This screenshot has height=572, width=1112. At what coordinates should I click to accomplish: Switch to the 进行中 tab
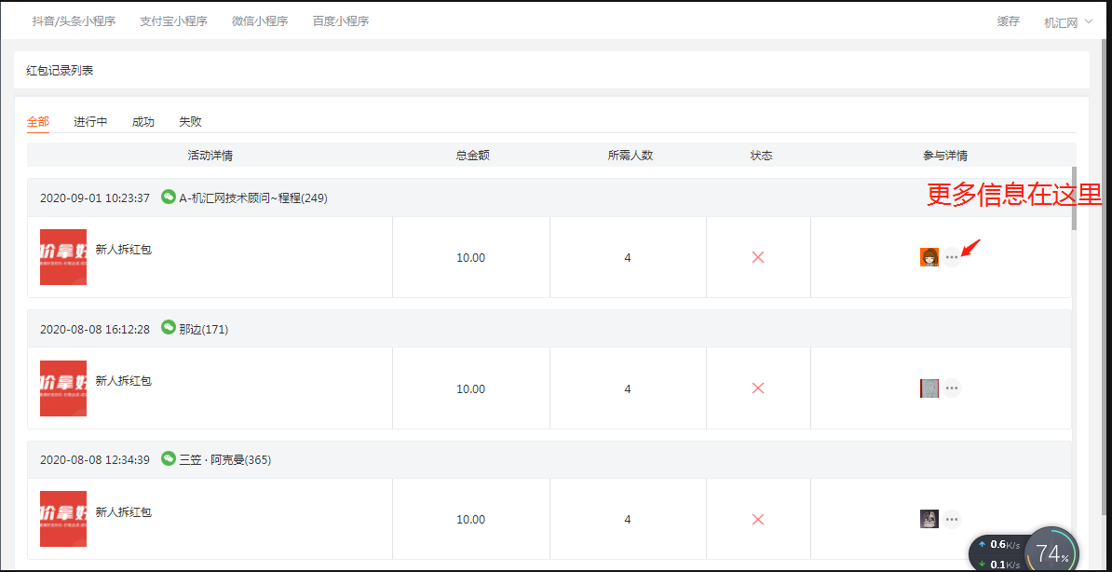[x=90, y=121]
